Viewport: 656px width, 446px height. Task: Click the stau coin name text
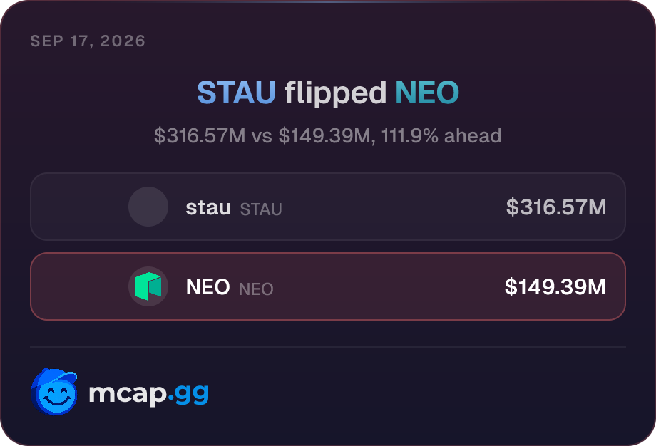[208, 207]
